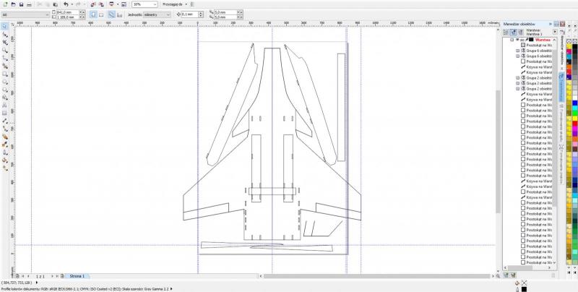Select landscape page orientation button
This screenshot has width=578, height=292.
[x=100, y=14]
